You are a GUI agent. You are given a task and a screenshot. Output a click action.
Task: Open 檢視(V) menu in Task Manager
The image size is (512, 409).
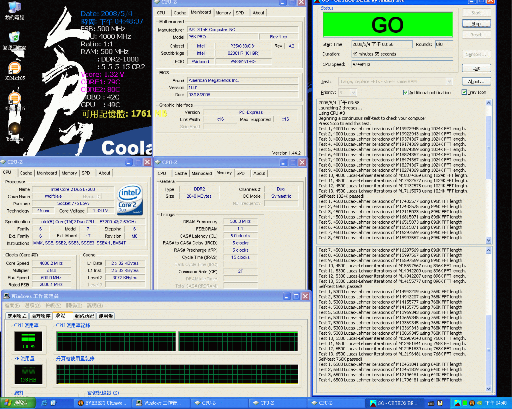(53, 306)
